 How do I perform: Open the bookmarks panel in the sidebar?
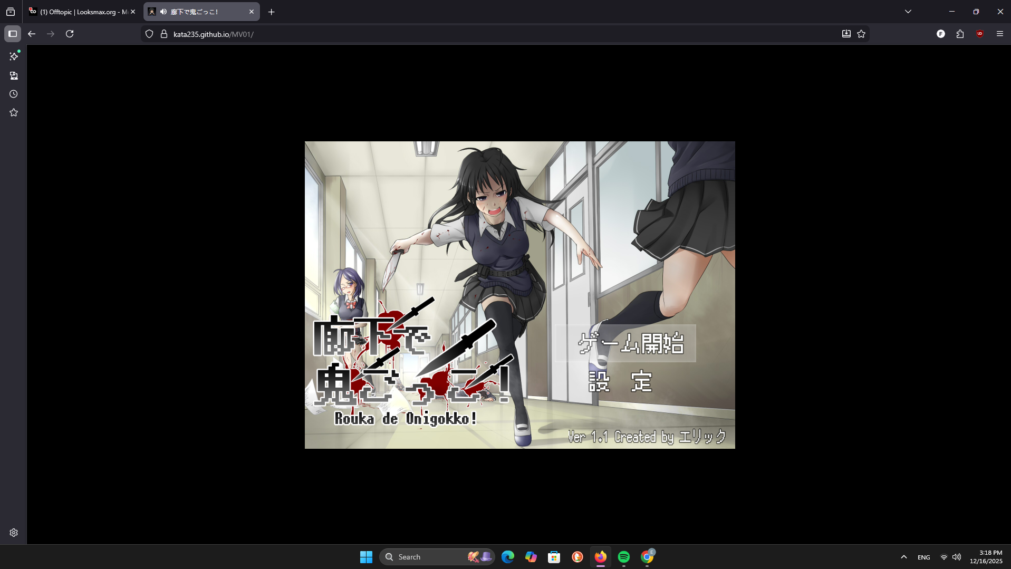(x=14, y=112)
